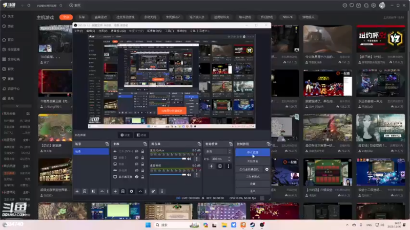Screen dimensions: 410x230
Task: Open OBS 场景集合(S) menu
Action: pos(154,31)
